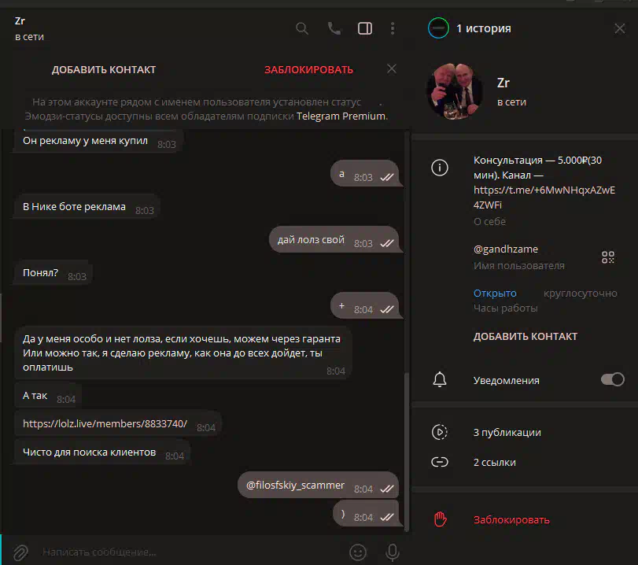Open the lolz.live members link message

[x=105, y=423]
